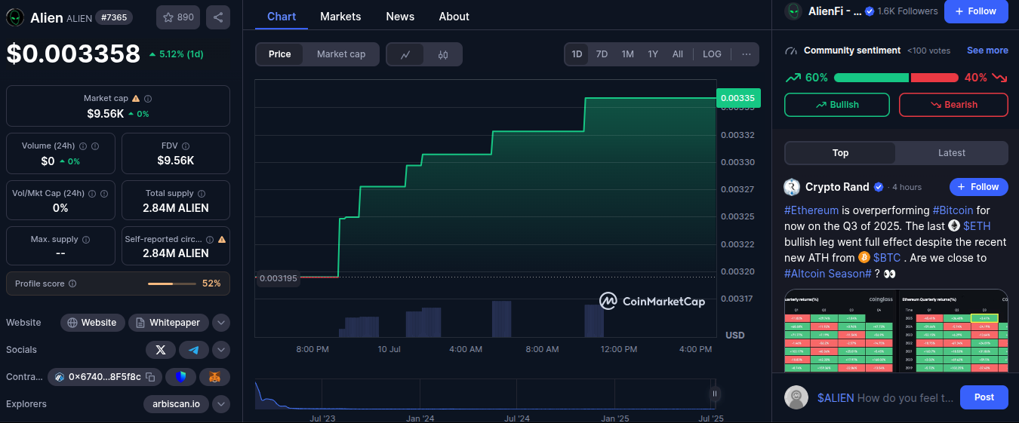Open the Markets tab
Image resolution: width=1019 pixels, height=423 pixels.
(340, 17)
